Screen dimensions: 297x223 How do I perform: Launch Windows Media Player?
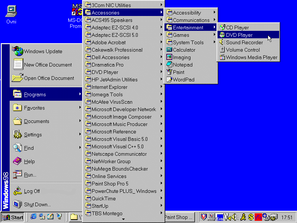tap(251, 57)
